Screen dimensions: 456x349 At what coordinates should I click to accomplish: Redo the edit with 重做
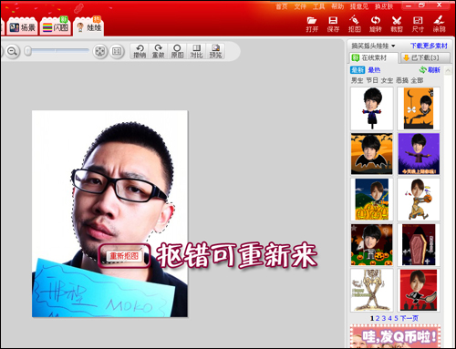tap(158, 51)
